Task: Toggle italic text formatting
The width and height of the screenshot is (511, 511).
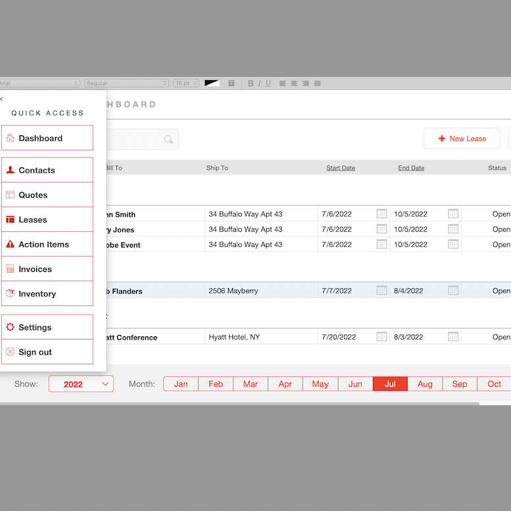Action: pos(259,83)
